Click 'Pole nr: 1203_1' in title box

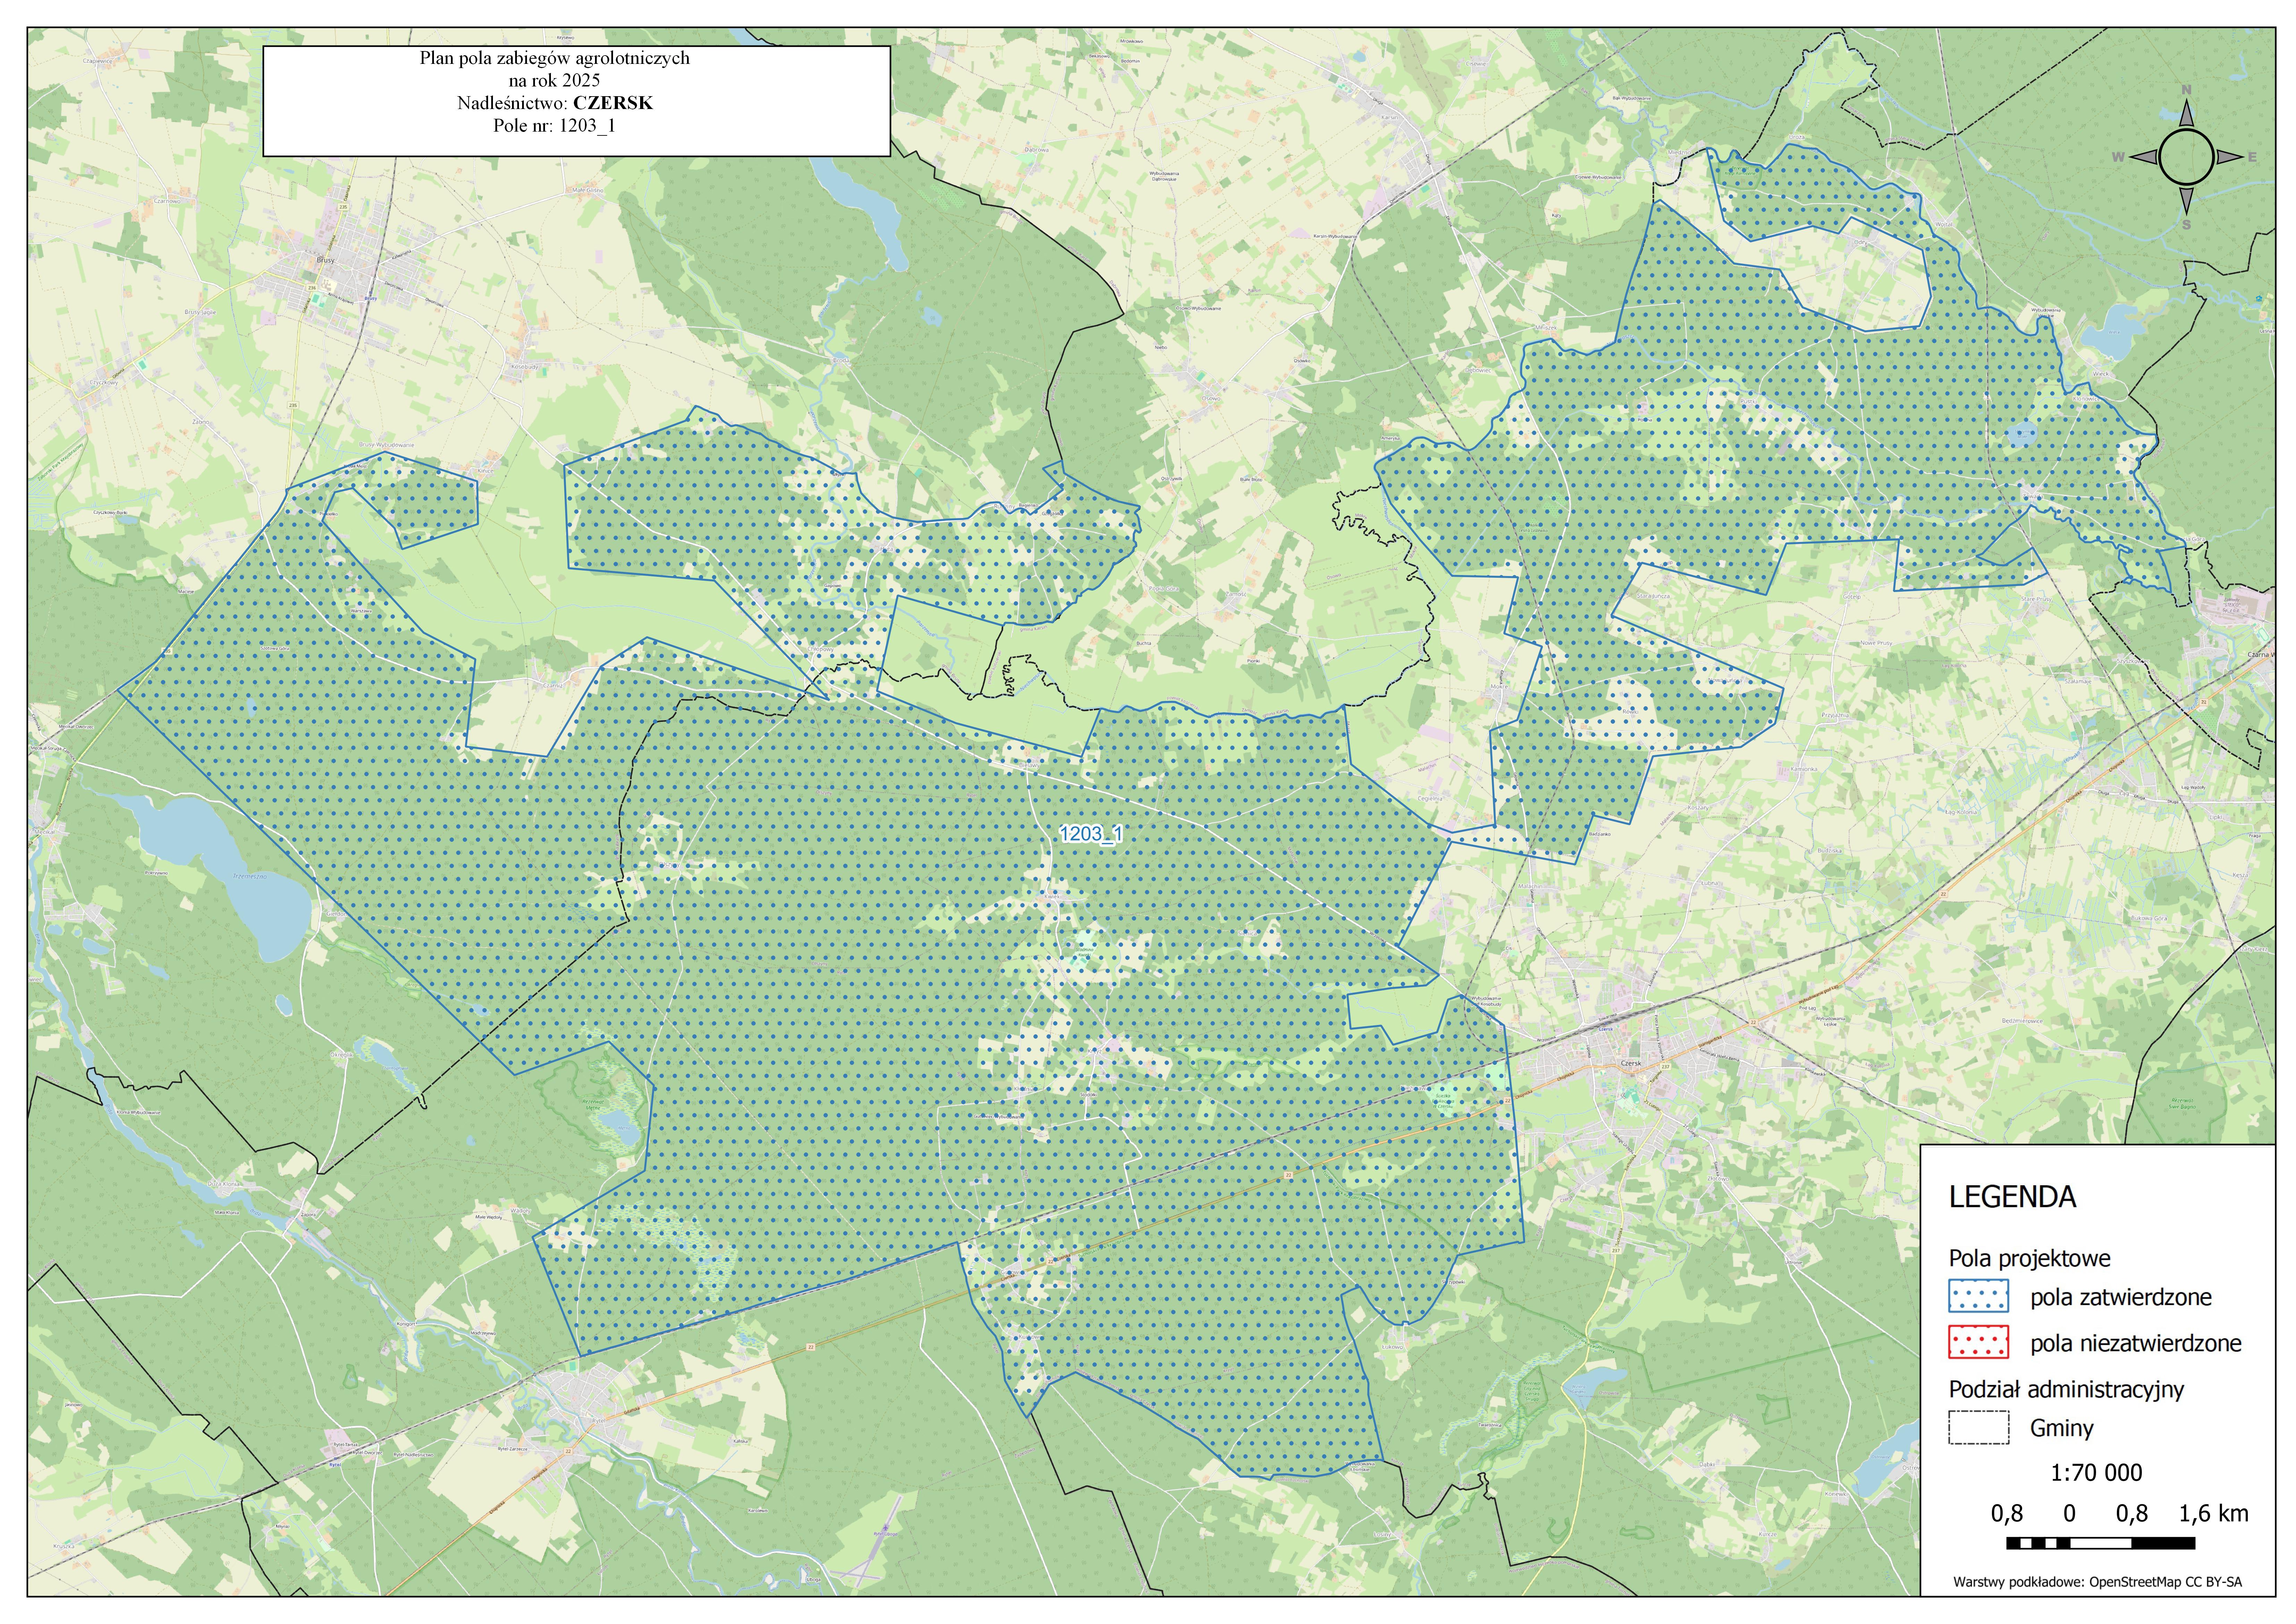[554, 126]
